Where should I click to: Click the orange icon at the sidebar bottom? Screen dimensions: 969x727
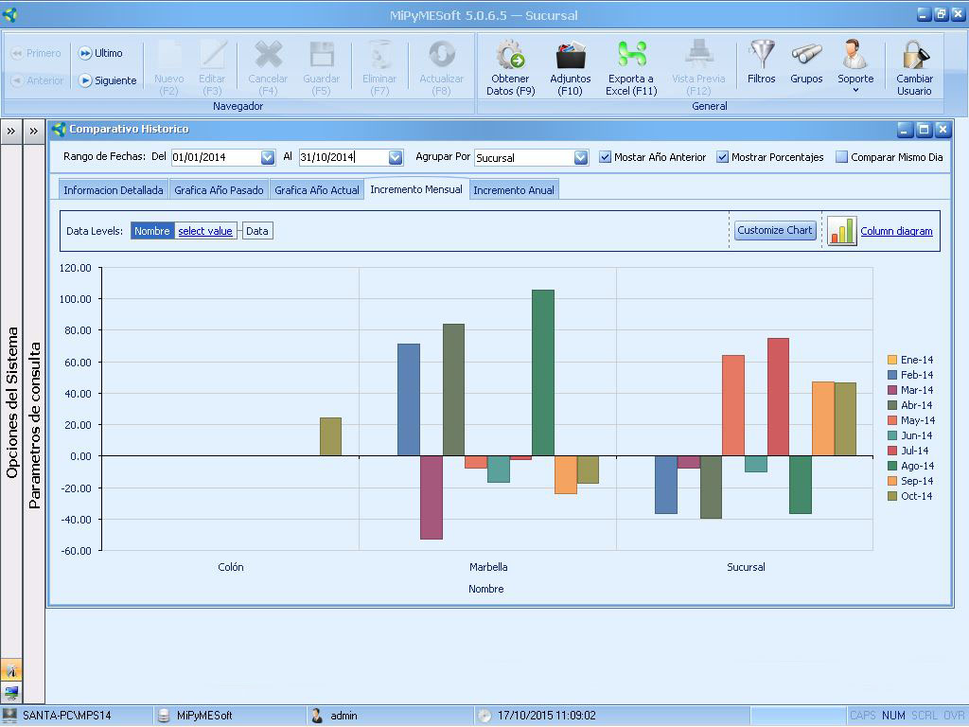pos(11,670)
